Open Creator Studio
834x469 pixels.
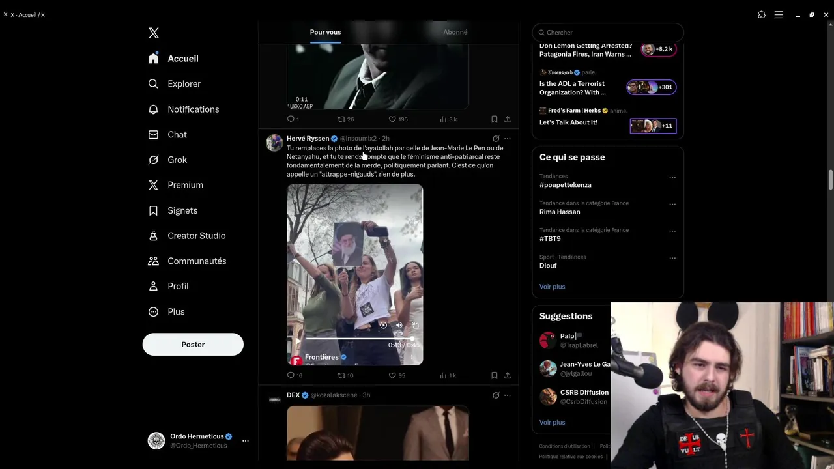click(x=186, y=236)
